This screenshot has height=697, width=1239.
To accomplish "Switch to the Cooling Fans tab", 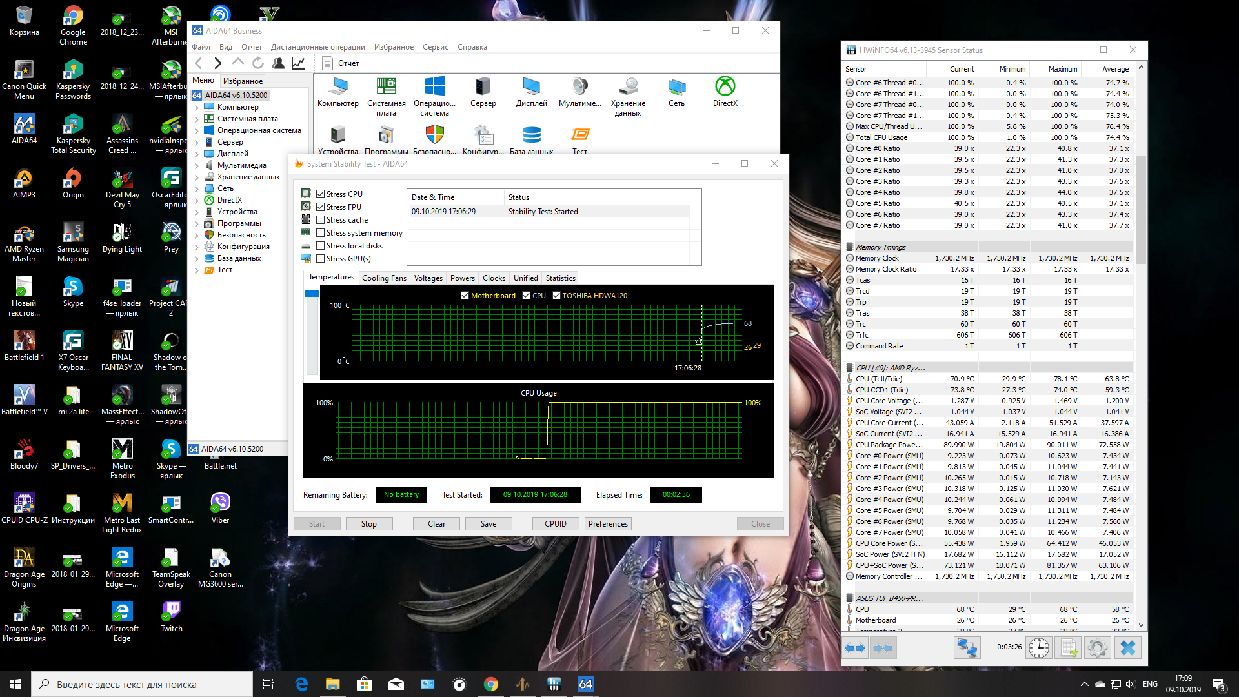I will click(384, 278).
